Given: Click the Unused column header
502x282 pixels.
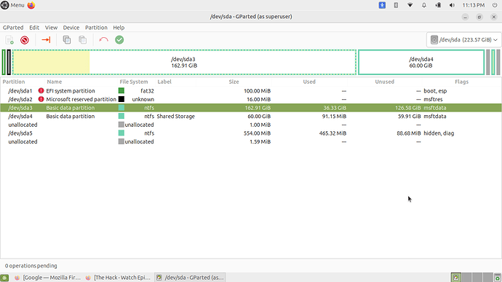Looking at the screenshot, I should tap(385, 82).
